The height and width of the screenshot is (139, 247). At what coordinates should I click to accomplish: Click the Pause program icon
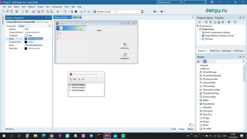[x=72, y=12]
